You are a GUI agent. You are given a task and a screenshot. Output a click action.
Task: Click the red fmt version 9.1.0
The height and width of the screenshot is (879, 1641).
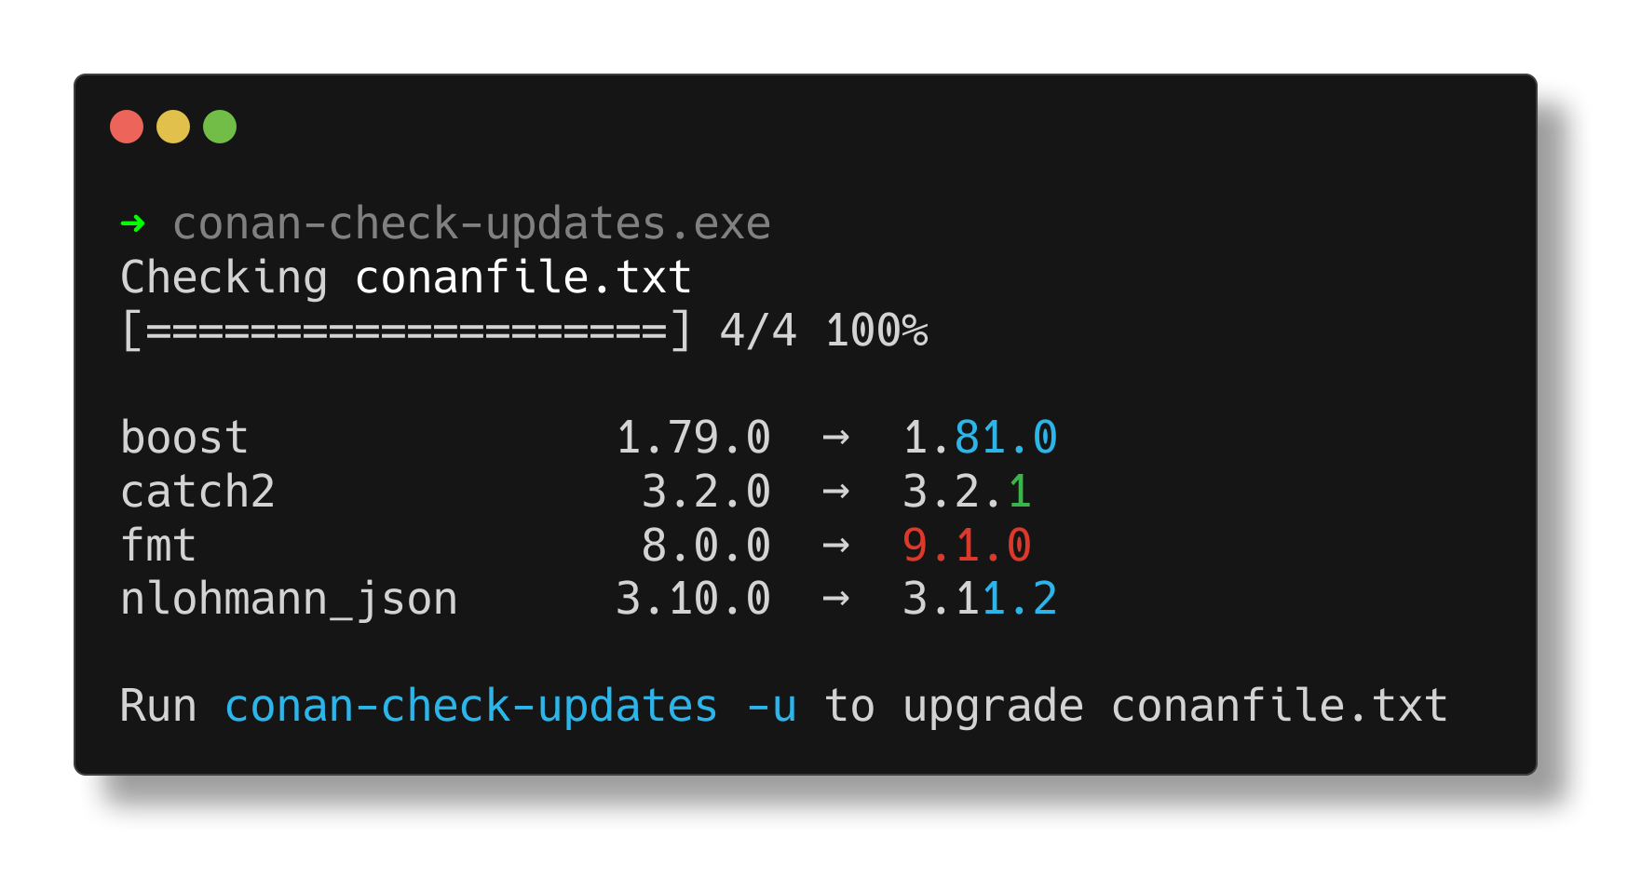tap(967, 546)
